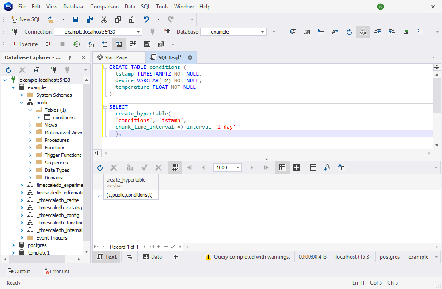Refresh the Database Explorer tree

point(8,70)
